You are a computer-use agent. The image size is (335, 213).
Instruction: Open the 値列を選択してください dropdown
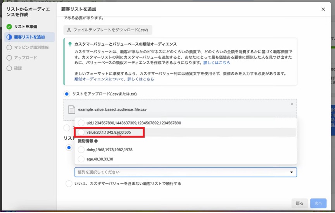point(185,172)
